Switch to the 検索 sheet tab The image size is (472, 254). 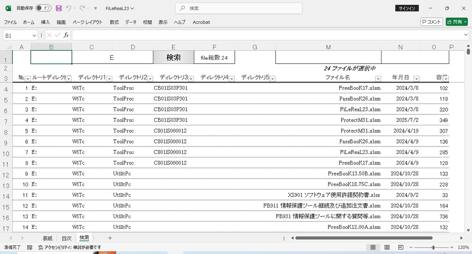(84, 238)
